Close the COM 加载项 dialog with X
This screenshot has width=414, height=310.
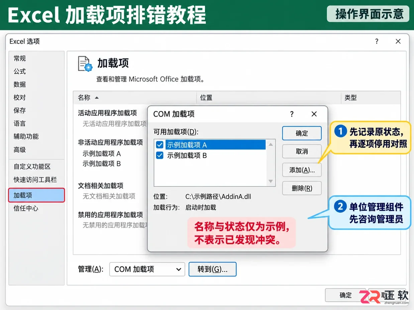click(x=314, y=114)
